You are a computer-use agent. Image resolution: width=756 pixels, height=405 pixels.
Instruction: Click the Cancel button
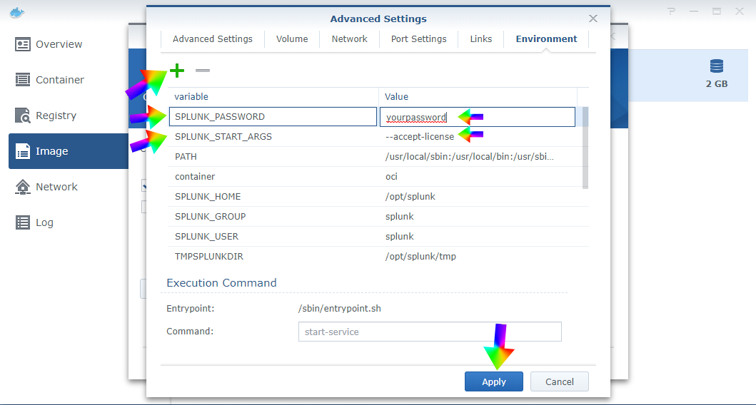coord(559,381)
